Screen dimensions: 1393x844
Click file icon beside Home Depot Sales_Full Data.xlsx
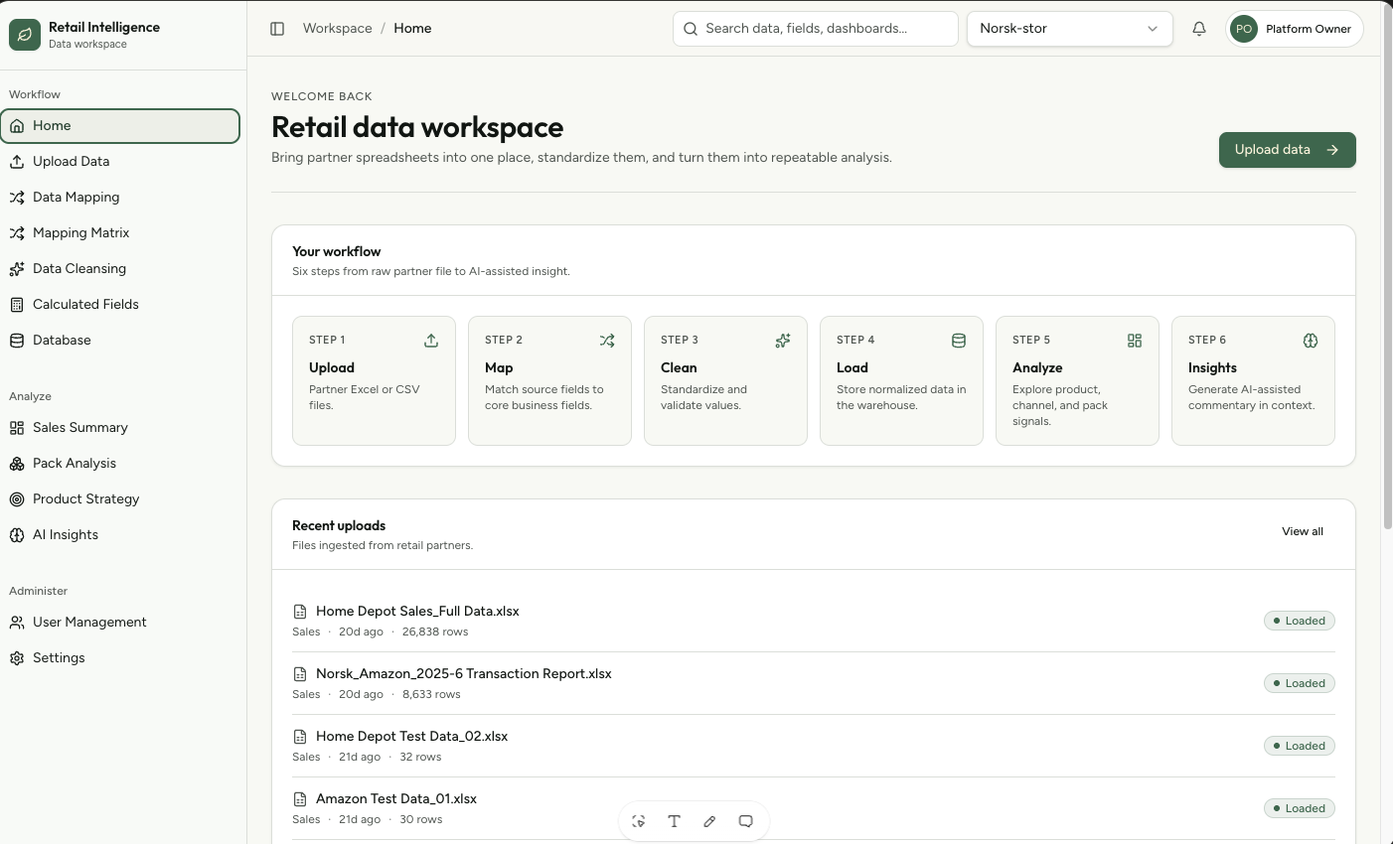coord(300,612)
